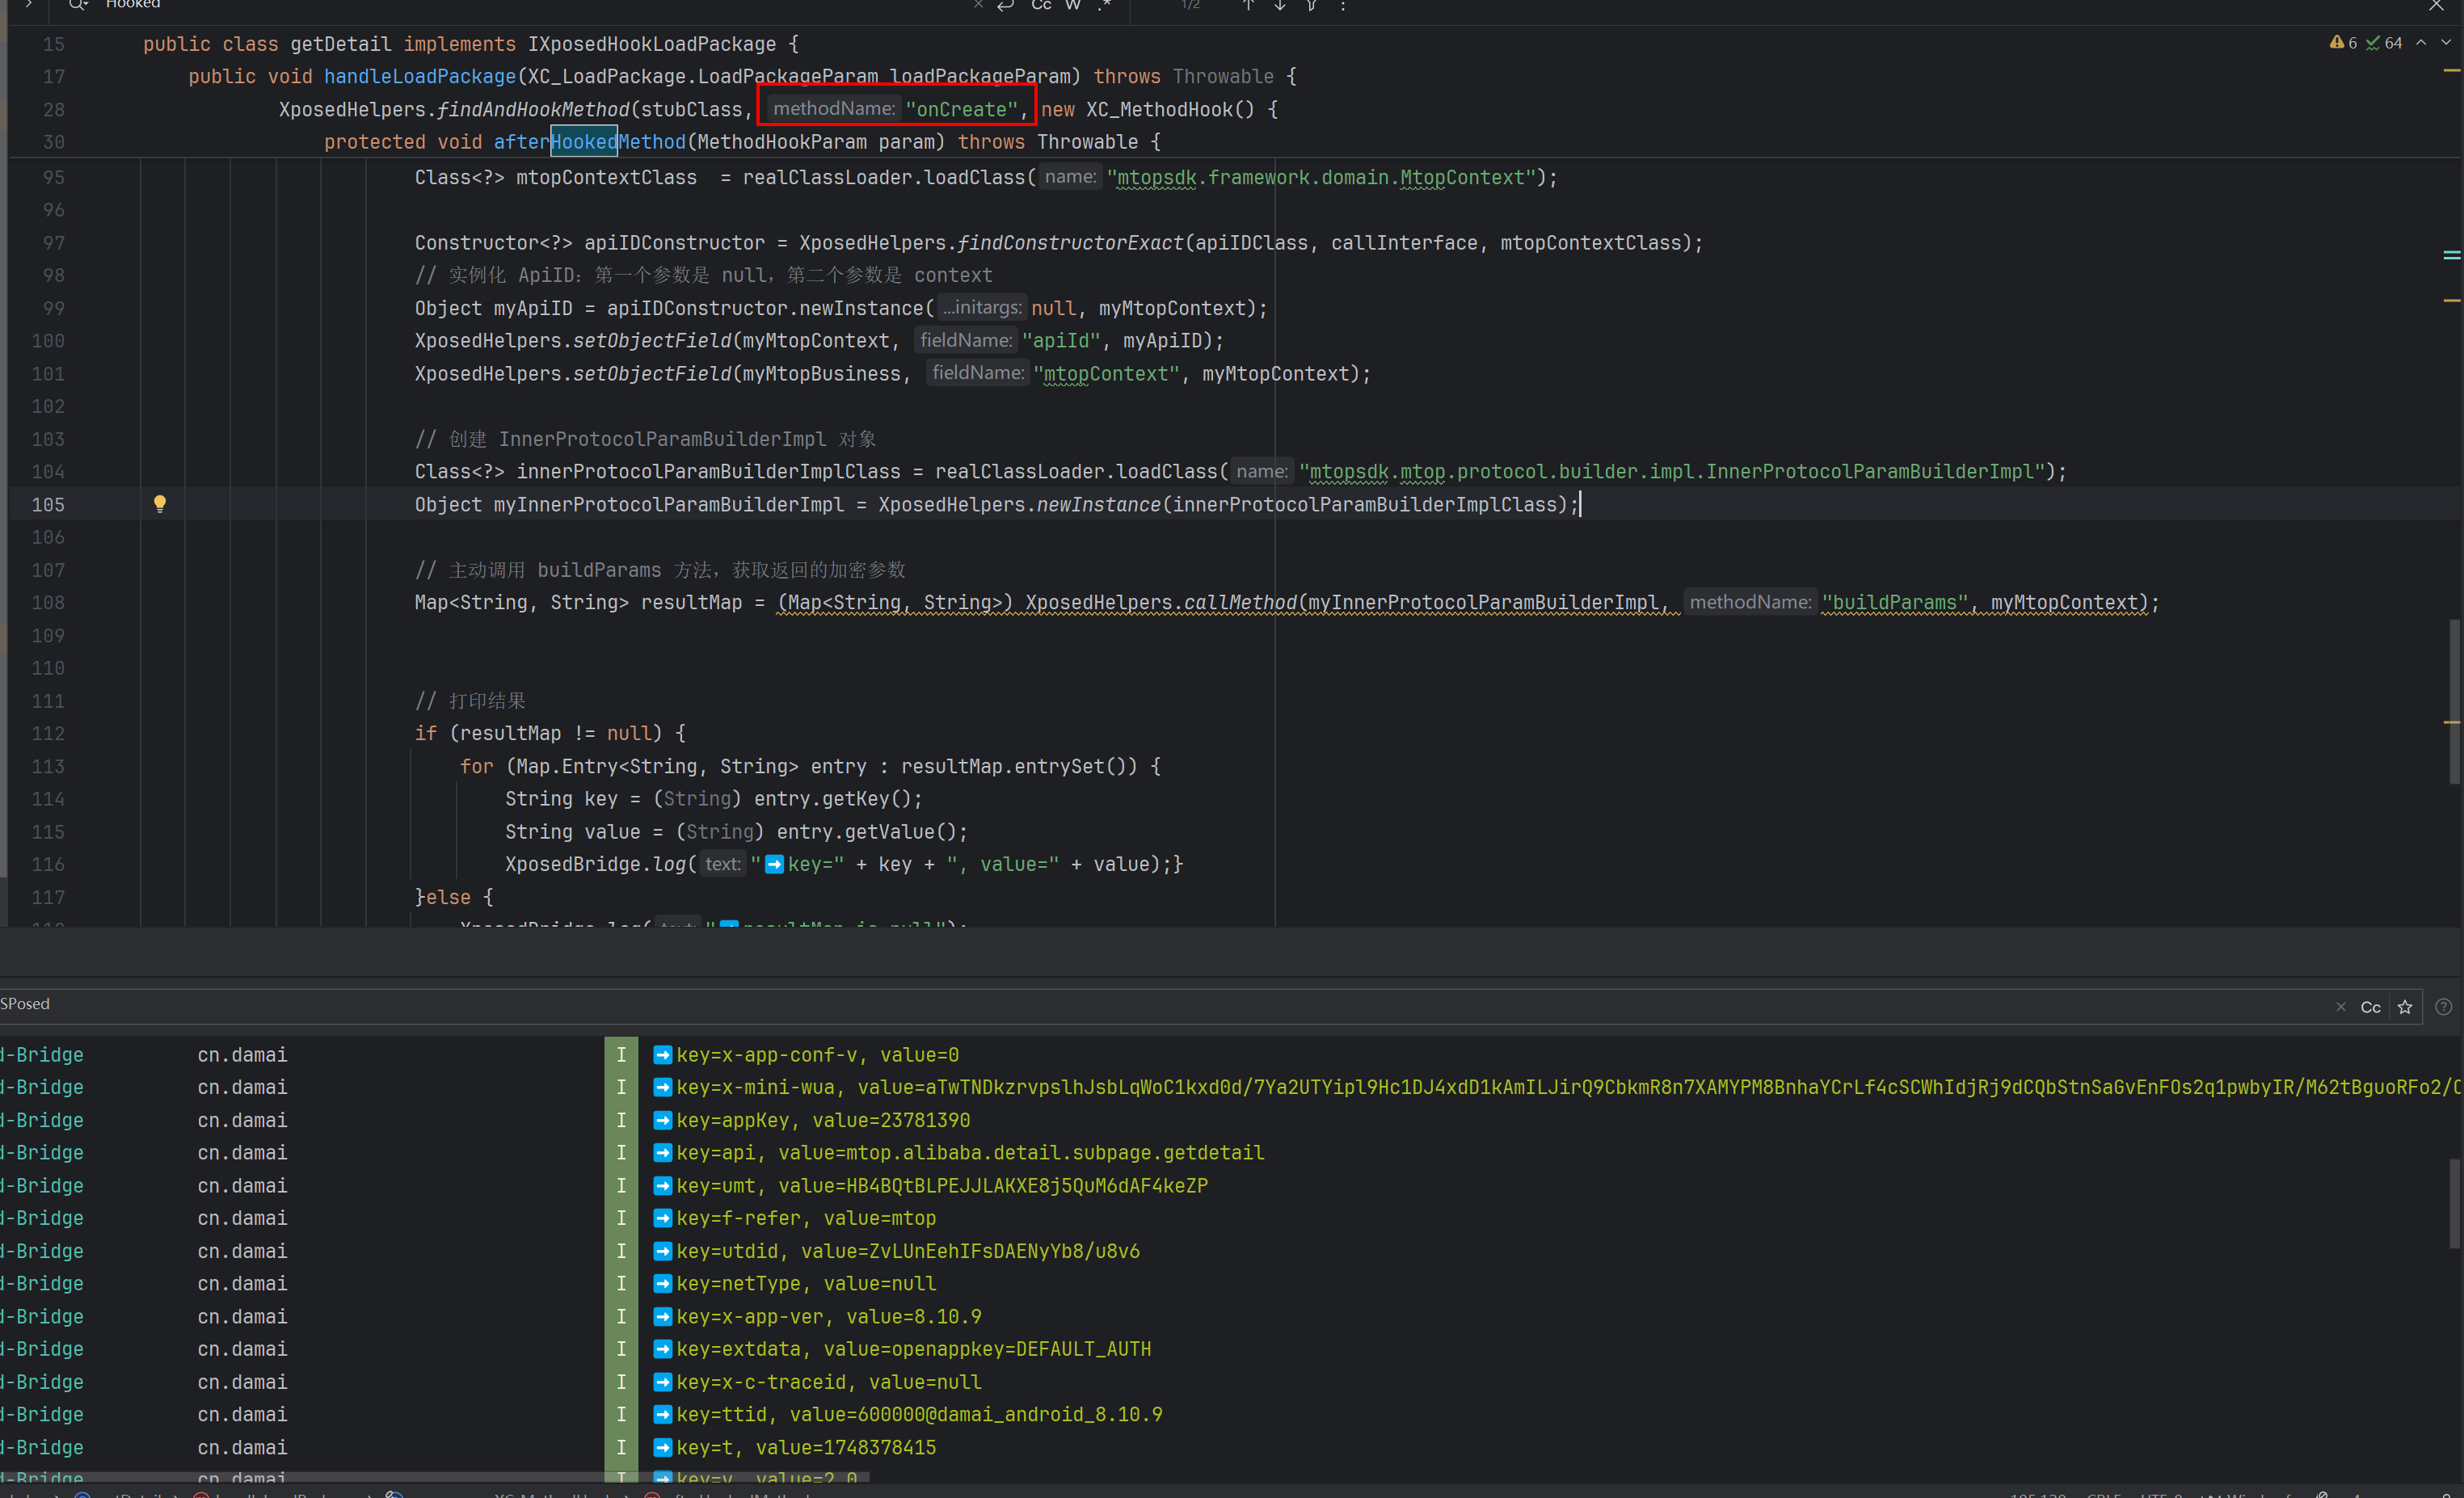The width and height of the screenshot is (2464, 1498).
Task: Click the "apiId" string on line 100
Action: 1061,340
